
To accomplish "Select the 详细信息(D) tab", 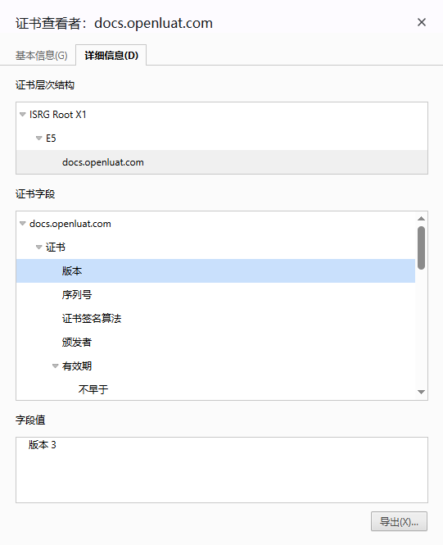I will click(x=111, y=55).
